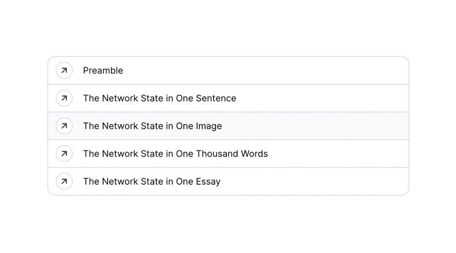
Task: Click the arrow icon for One Thousand Words
Action: tap(64, 153)
